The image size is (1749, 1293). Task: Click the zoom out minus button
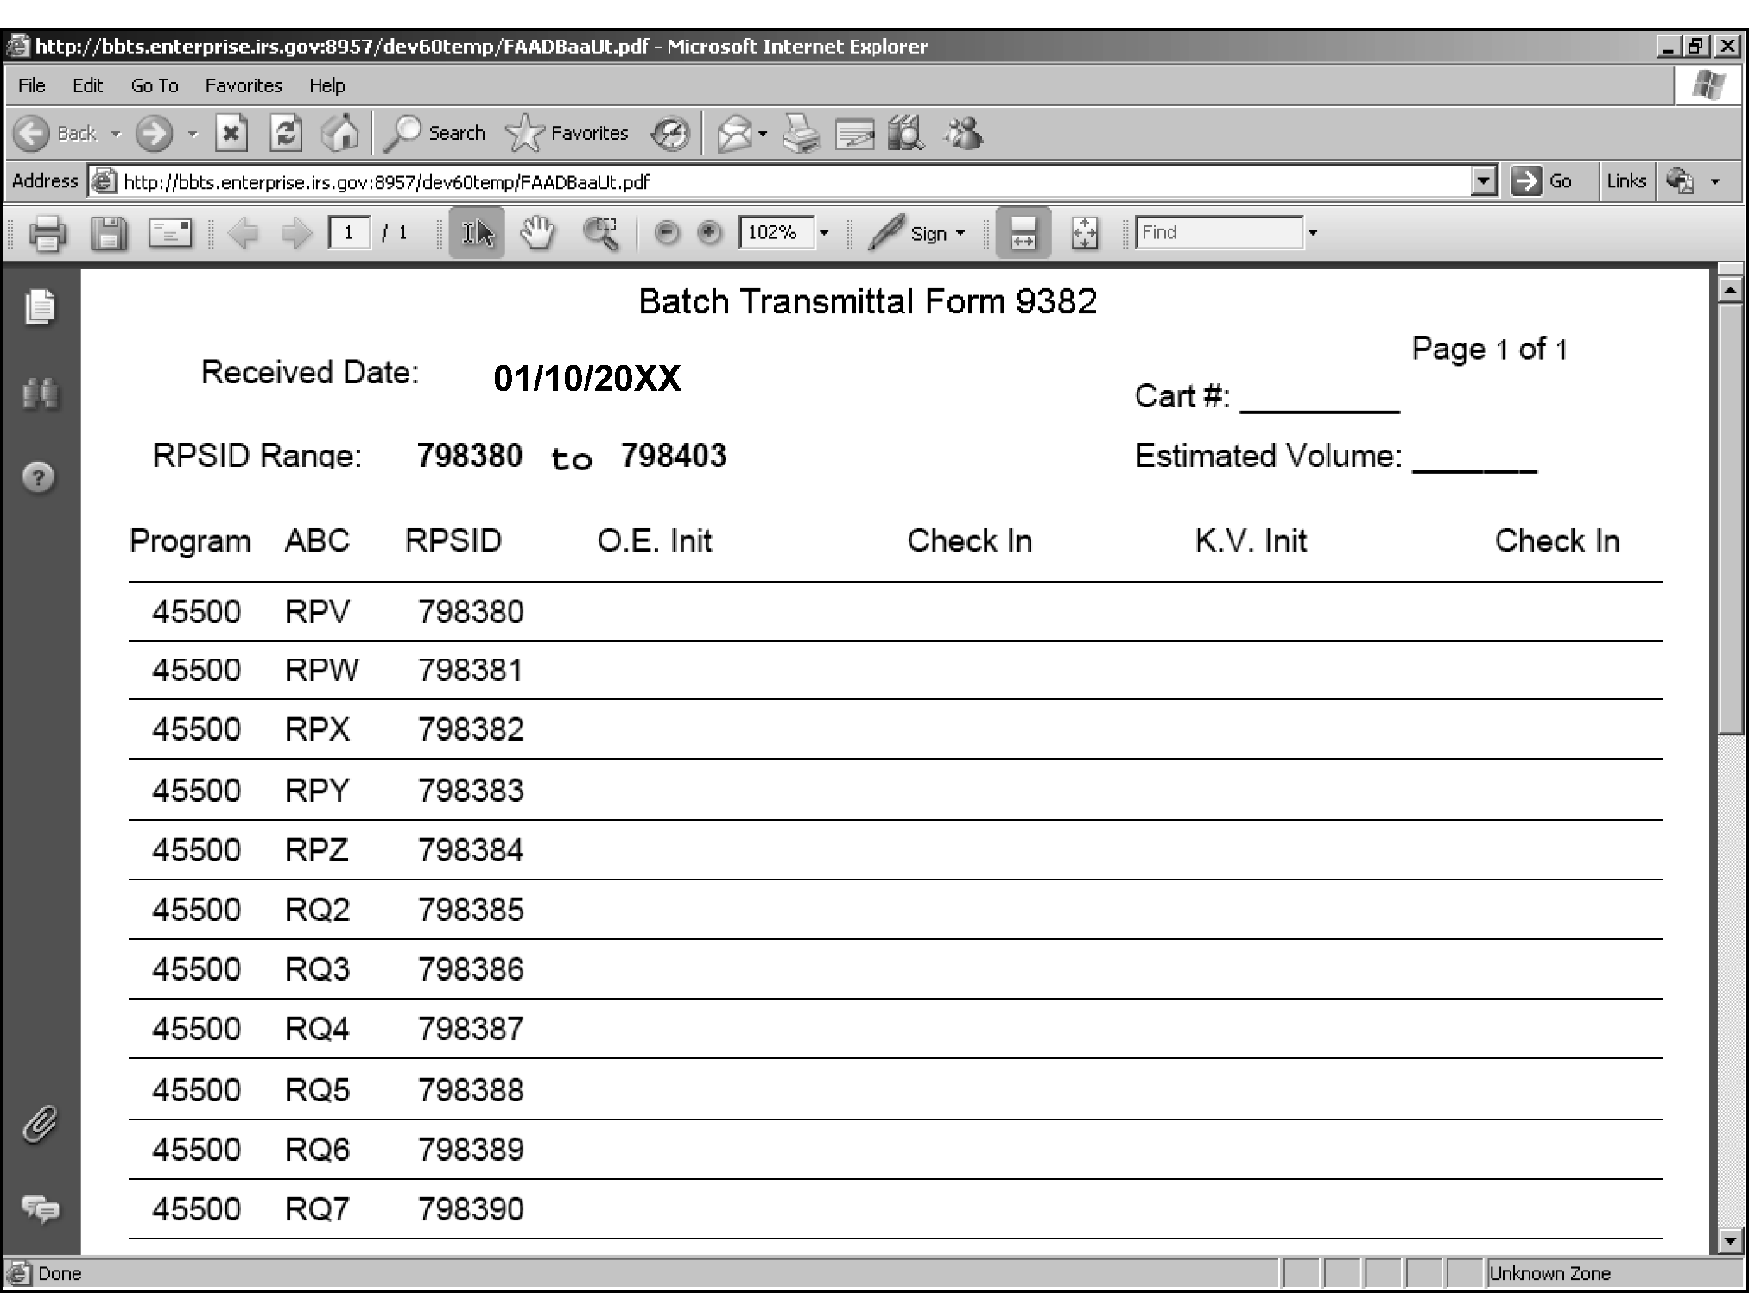point(666,233)
